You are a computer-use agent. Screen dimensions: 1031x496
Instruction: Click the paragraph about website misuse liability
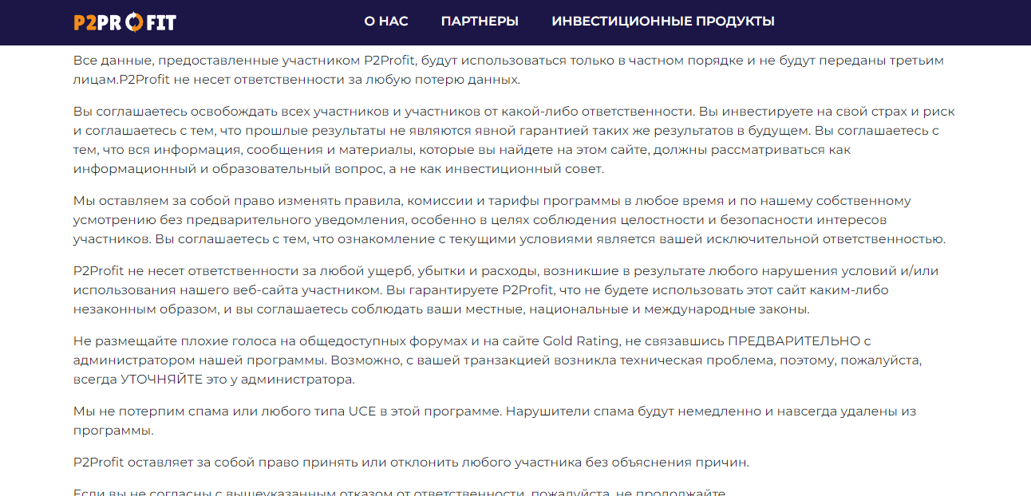pyautogui.click(x=511, y=289)
